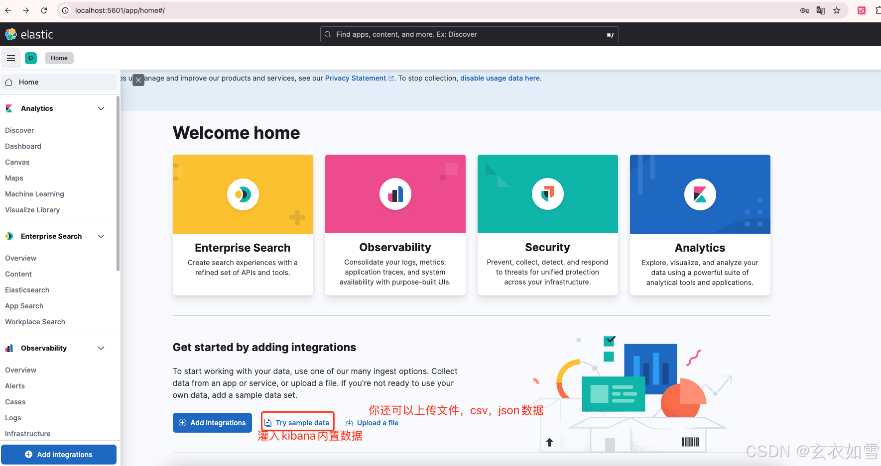
Task: Open Cases in the sidebar
Action: 15,402
